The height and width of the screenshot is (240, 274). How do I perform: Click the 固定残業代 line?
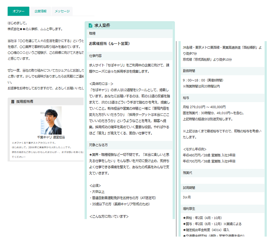tap(213, 113)
